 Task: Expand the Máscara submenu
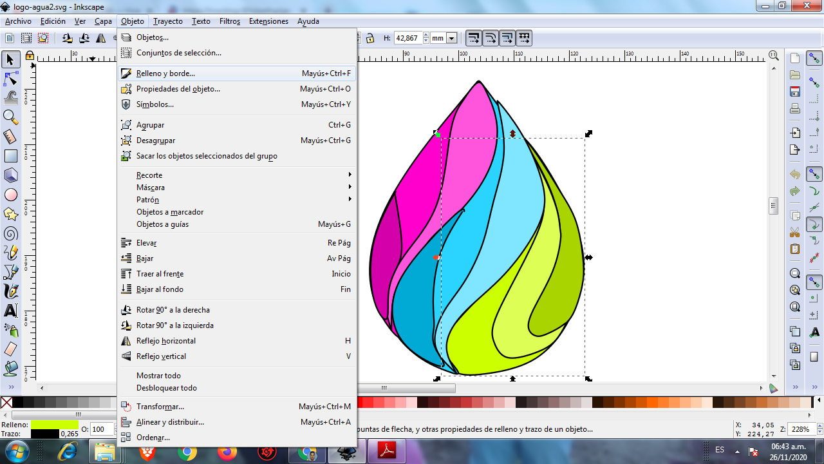pos(237,188)
